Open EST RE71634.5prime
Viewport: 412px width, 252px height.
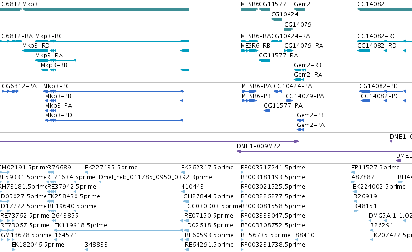(x=61, y=182)
